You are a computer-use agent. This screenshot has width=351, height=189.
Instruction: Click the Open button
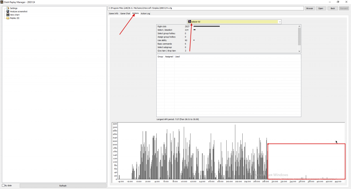tap(321, 8)
